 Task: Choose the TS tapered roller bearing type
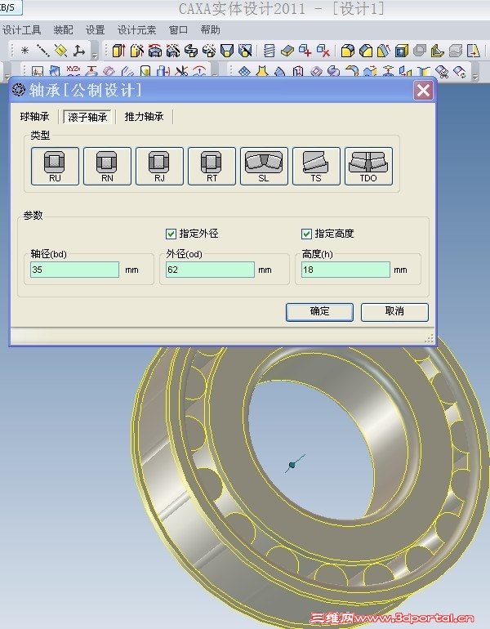pos(316,166)
